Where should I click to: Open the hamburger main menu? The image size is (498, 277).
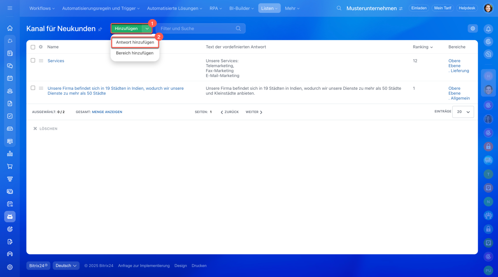(x=10, y=8)
